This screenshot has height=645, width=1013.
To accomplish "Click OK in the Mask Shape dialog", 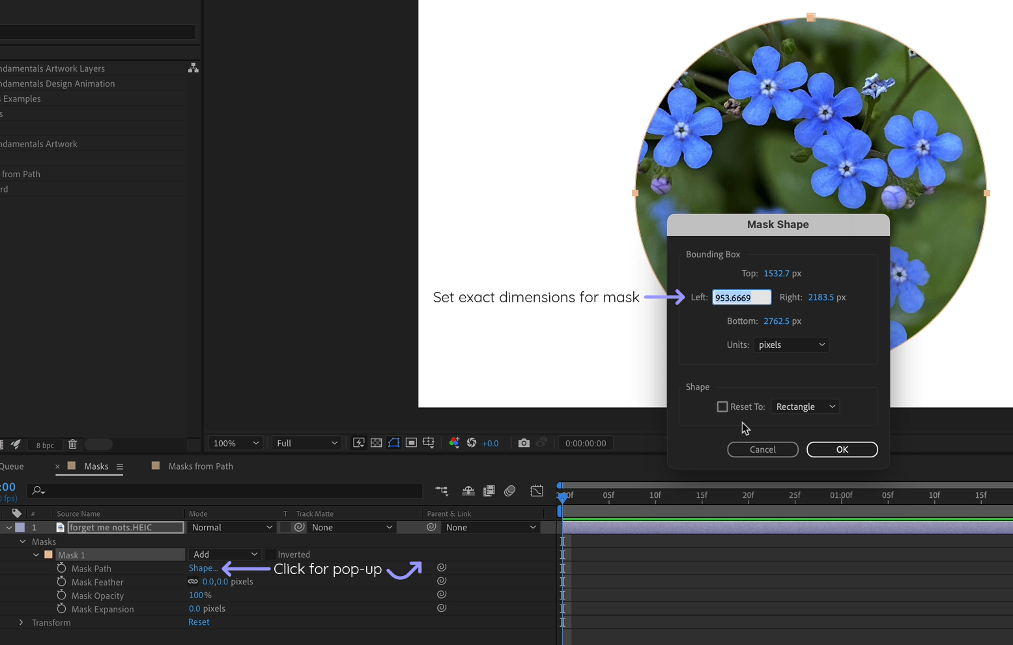I will pos(842,449).
